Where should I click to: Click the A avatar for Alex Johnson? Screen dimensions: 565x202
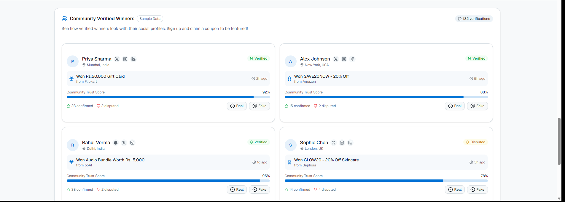point(291,61)
